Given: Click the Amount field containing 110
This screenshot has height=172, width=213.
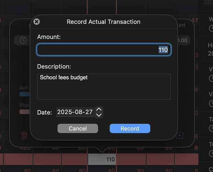Looking at the screenshot, I should (104, 50).
